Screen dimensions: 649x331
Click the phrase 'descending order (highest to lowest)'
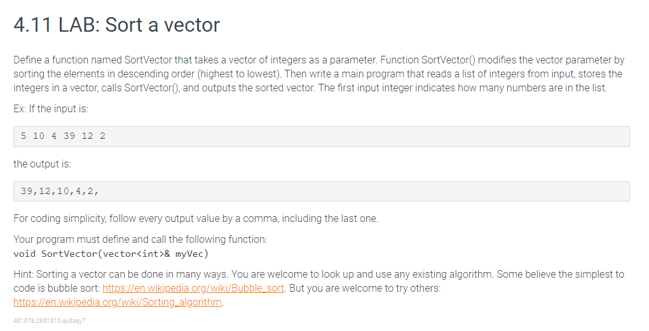(199, 74)
